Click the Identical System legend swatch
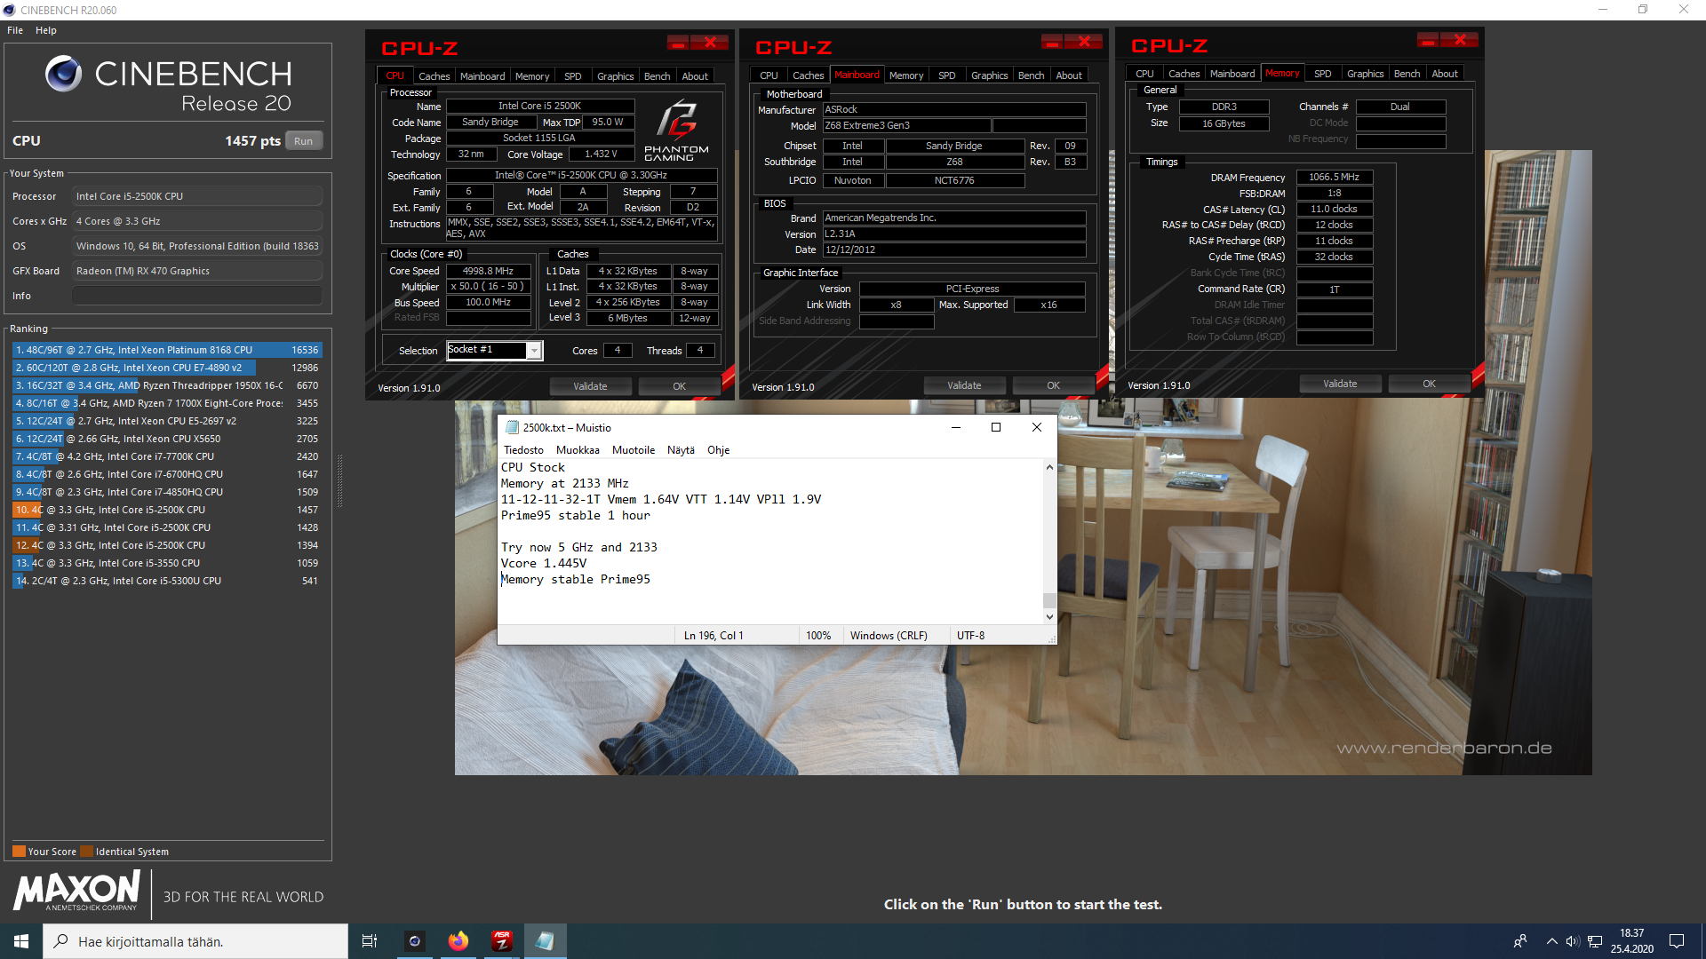This screenshot has height=959, width=1706. coord(86,852)
